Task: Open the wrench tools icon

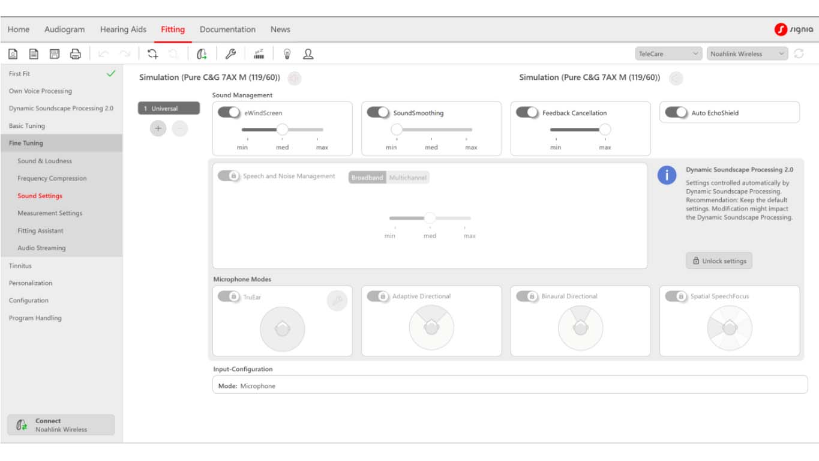Action: 230,54
